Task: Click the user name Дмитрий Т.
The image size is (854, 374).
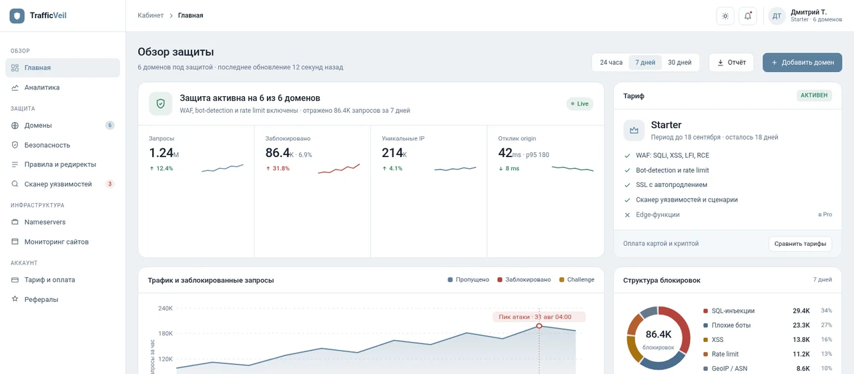Action: (x=809, y=12)
